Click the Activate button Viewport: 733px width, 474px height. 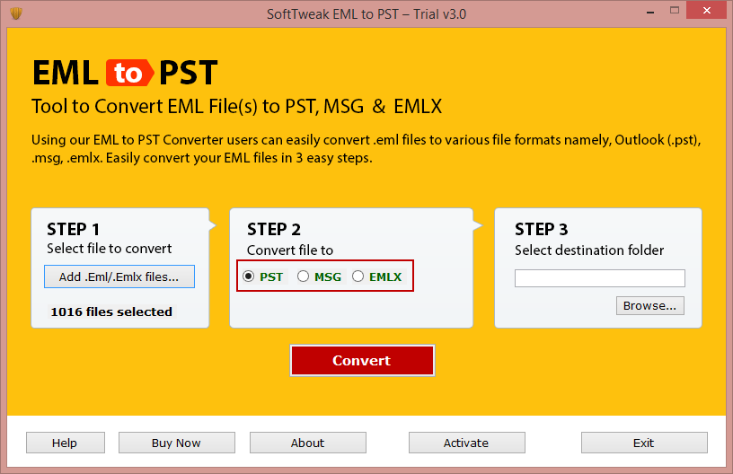tap(466, 443)
